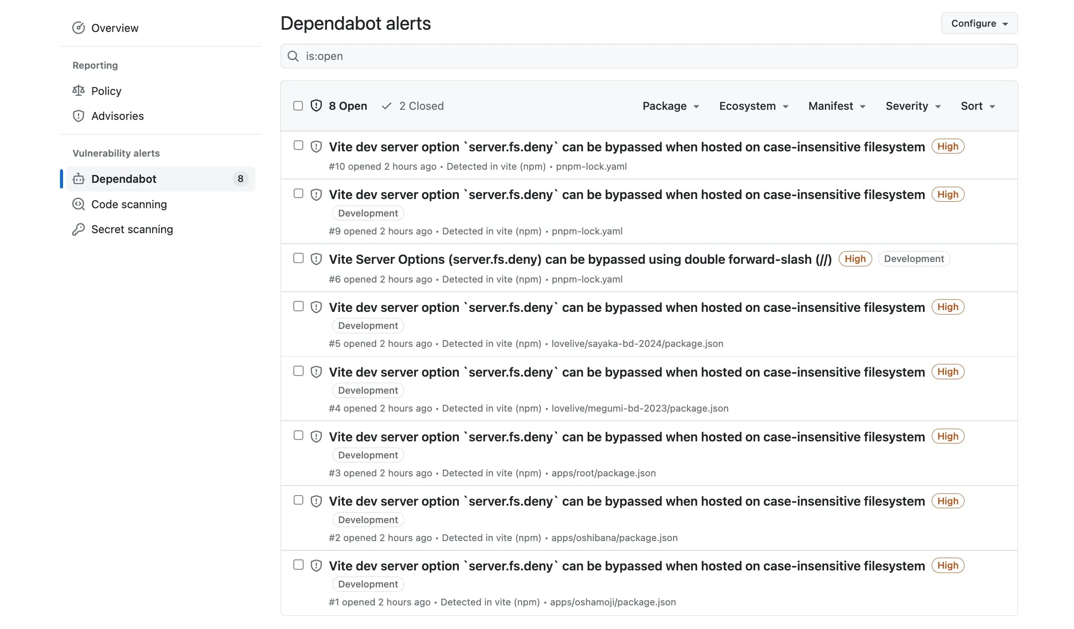Viewport: 1074px width, 629px height.
Task: Click the Dependabot robot icon in sidebar
Action: (x=78, y=179)
